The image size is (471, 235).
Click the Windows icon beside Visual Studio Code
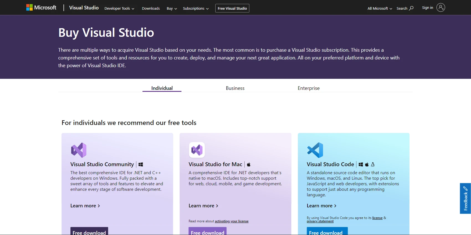point(361,164)
